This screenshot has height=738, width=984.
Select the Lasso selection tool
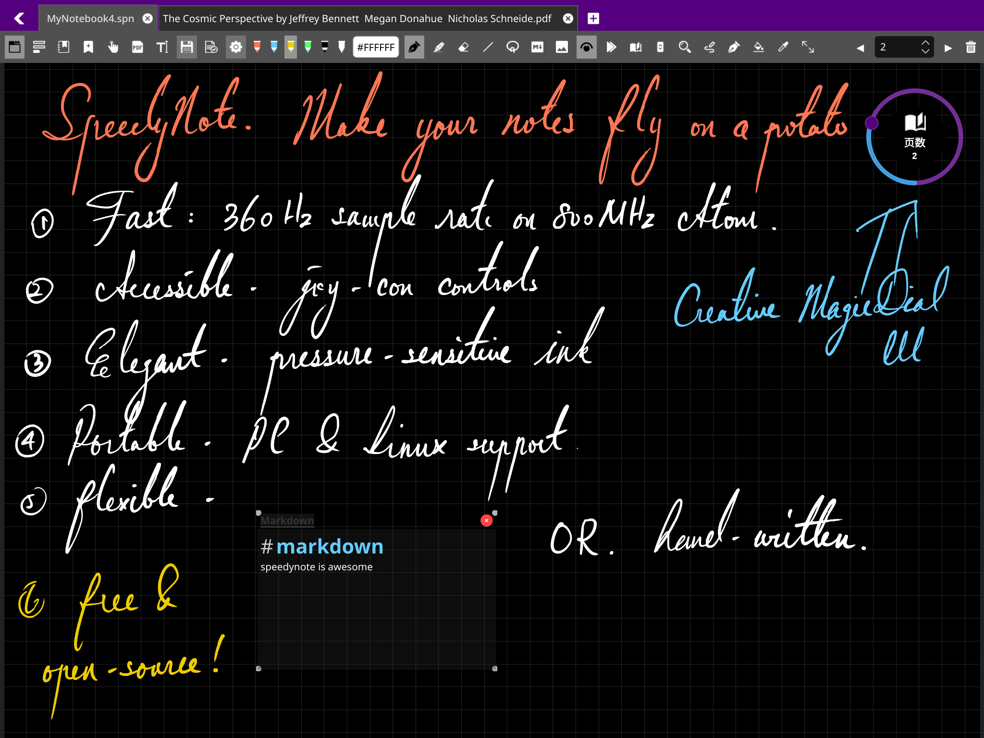[x=513, y=47]
